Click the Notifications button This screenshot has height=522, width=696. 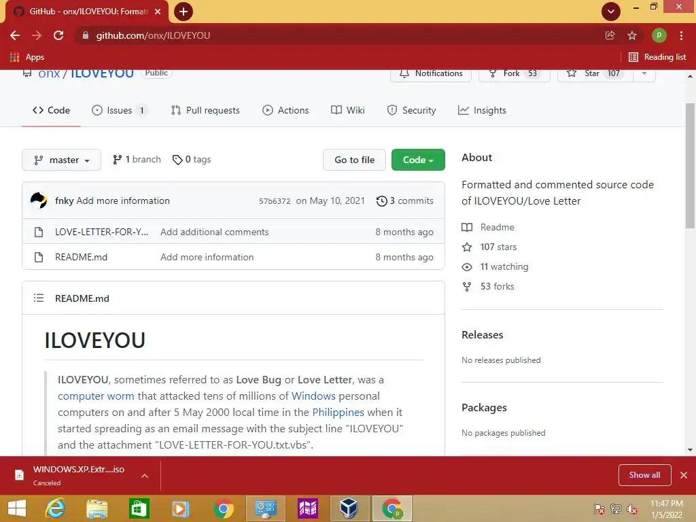pos(430,73)
